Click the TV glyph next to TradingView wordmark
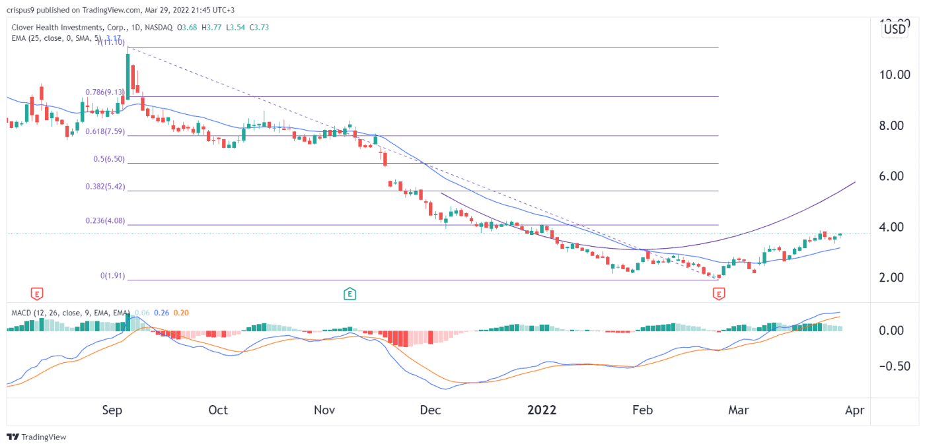Viewport: 925px width, 448px height. click(x=12, y=437)
